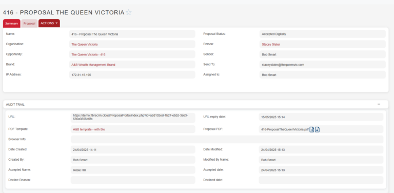This screenshot has width=394, height=193.
Task: Click the empty Declined date field
Action: tap(321, 180)
